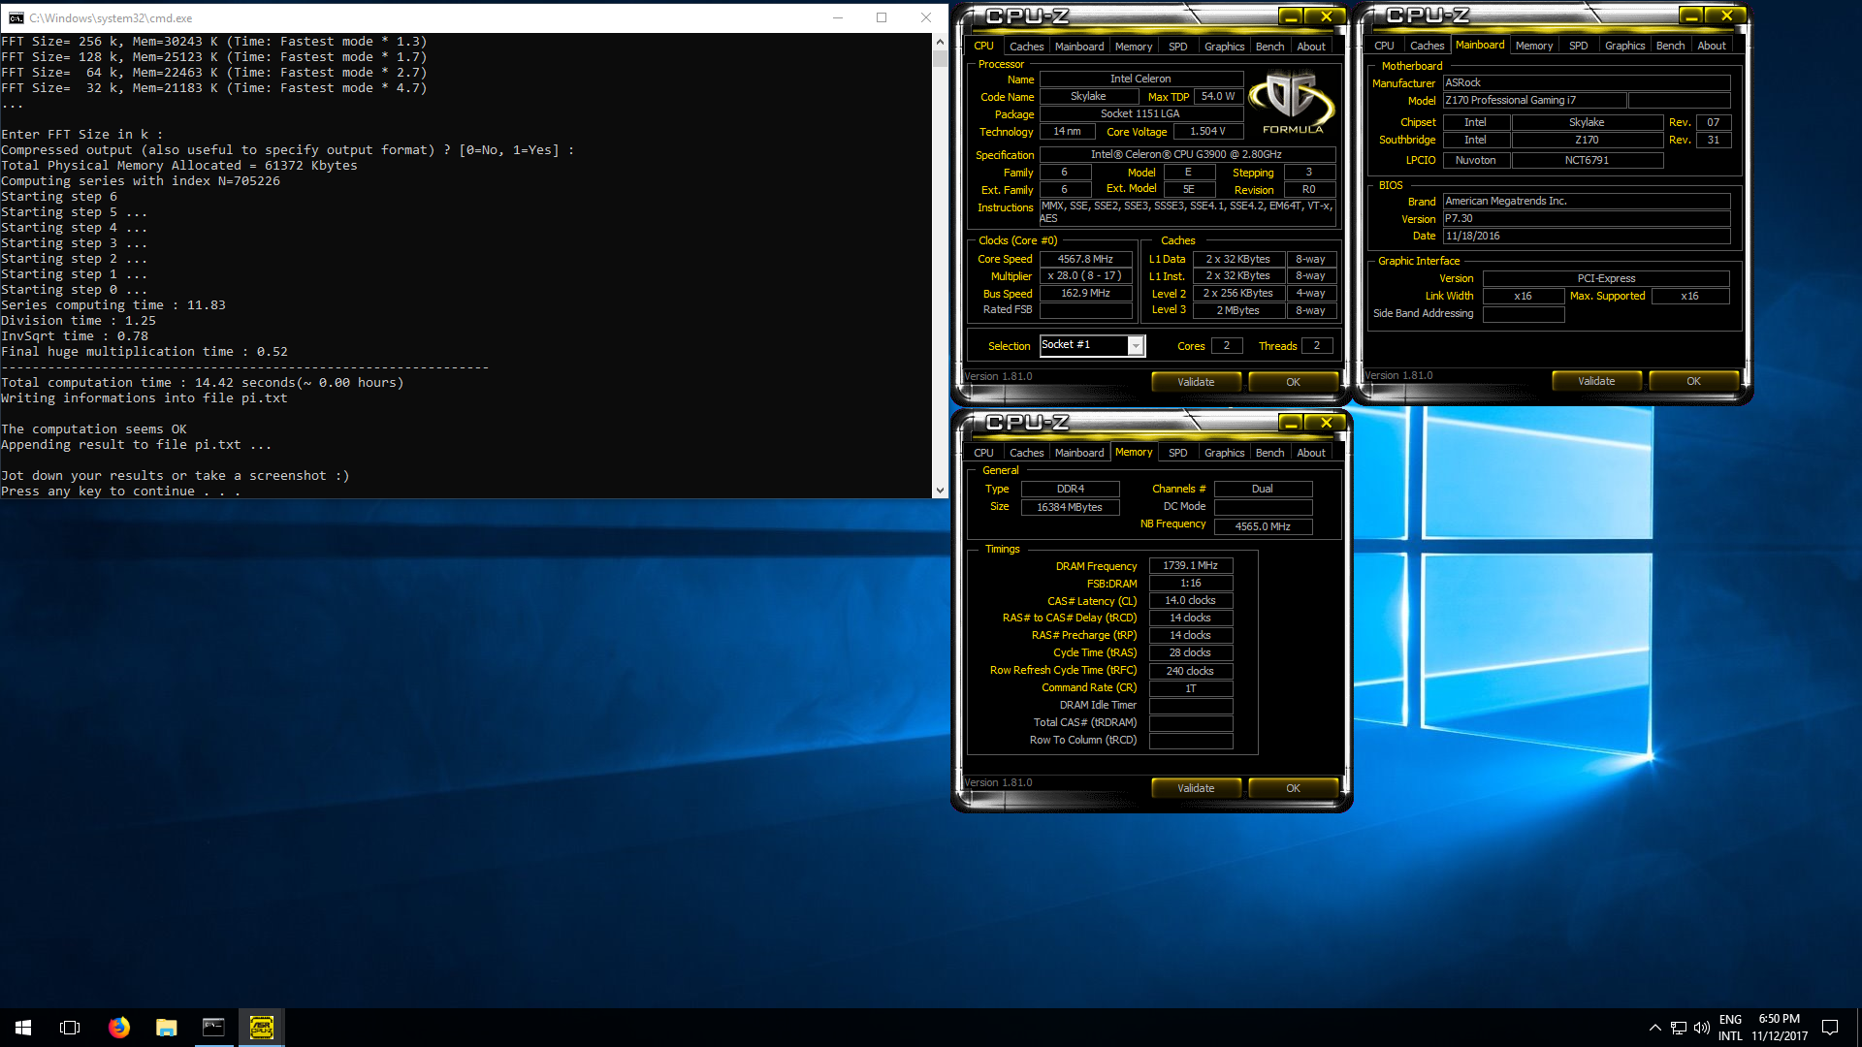Click Validate in Mainboard window
The image size is (1862, 1047).
click(1596, 381)
